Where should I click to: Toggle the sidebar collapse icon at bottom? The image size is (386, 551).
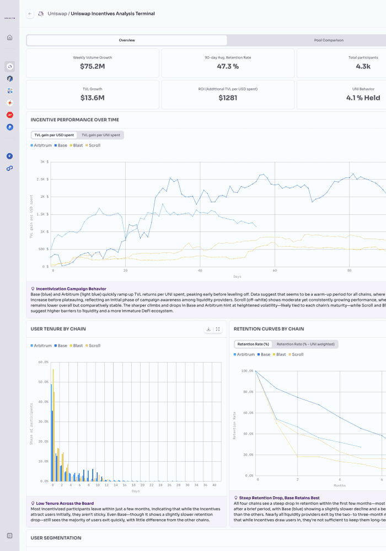[x=10, y=536]
